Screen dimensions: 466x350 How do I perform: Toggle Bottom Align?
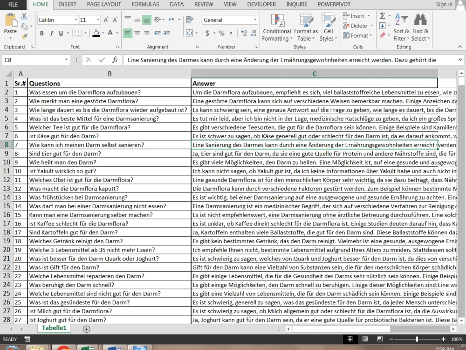146,20
